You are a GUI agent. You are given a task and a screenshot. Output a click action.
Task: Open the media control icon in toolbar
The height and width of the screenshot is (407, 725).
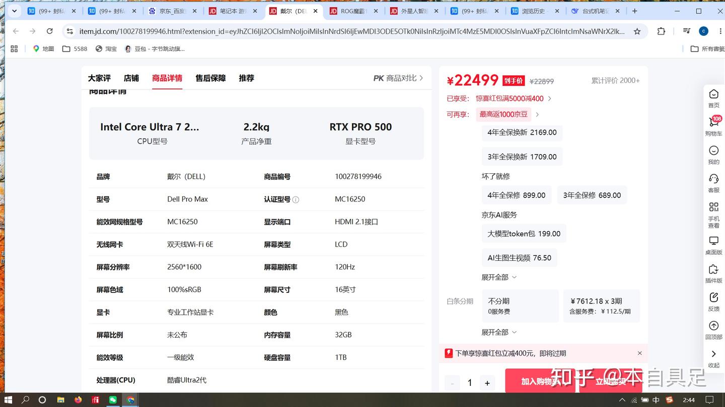[x=686, y=31]
